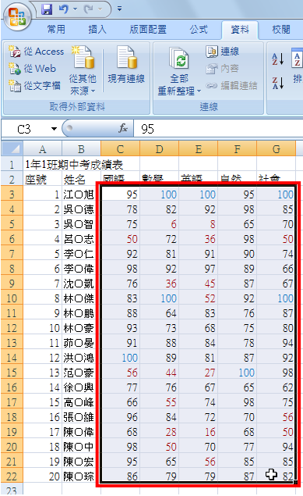
Task: Click the 現有連線 button
Action: [126, 66]
